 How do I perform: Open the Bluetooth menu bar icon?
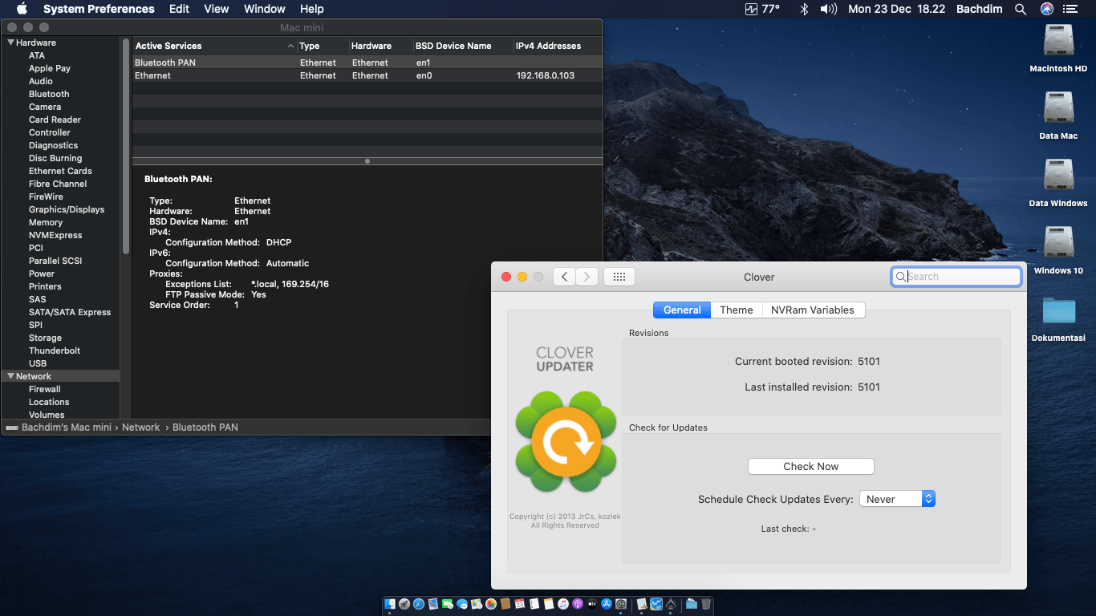804,9
